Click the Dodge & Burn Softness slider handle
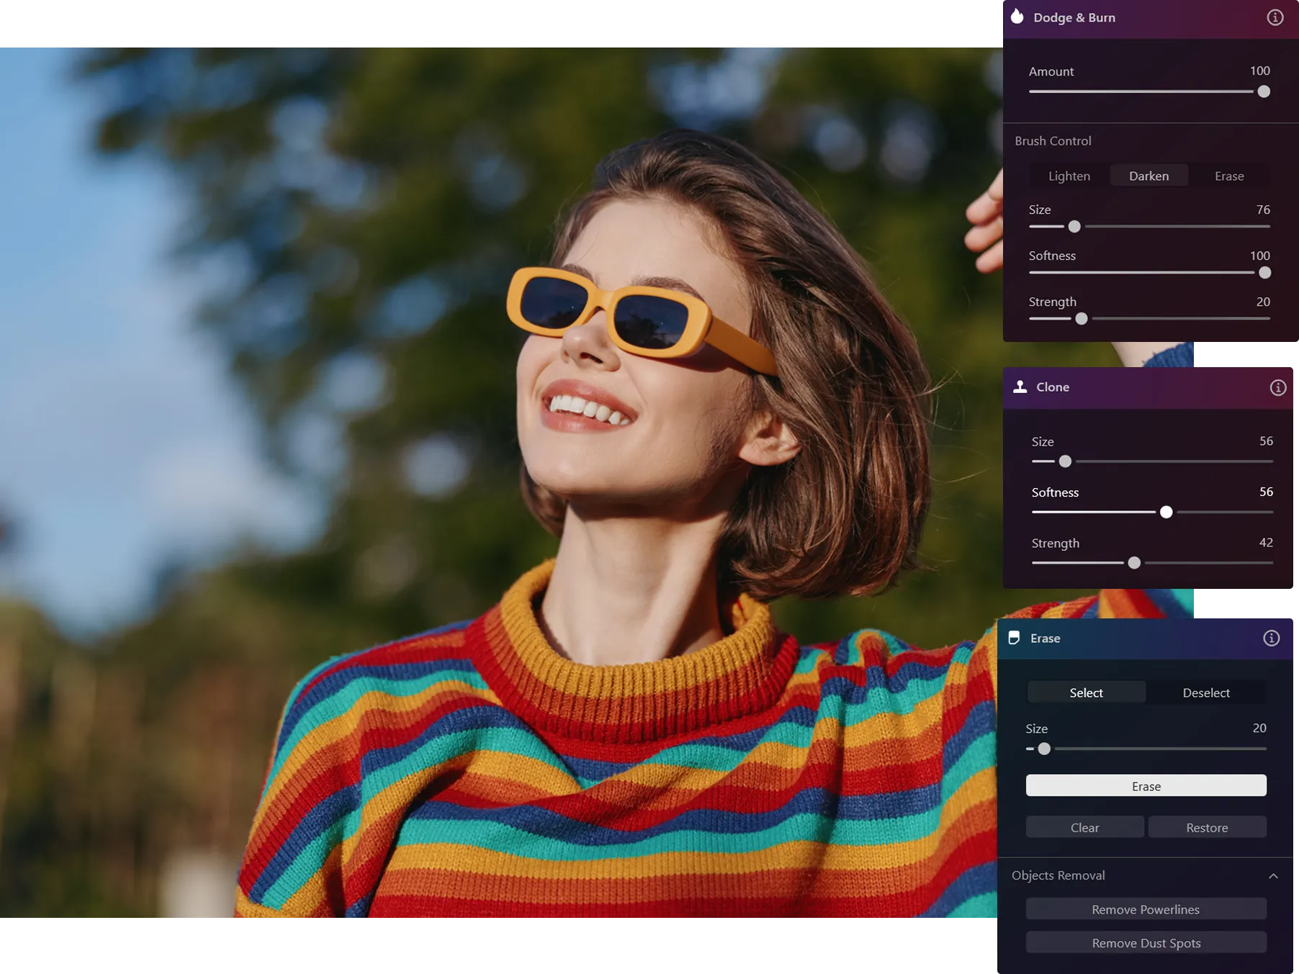The width and height of the screenshot is (1299, 974). (x=1264, y=272)
